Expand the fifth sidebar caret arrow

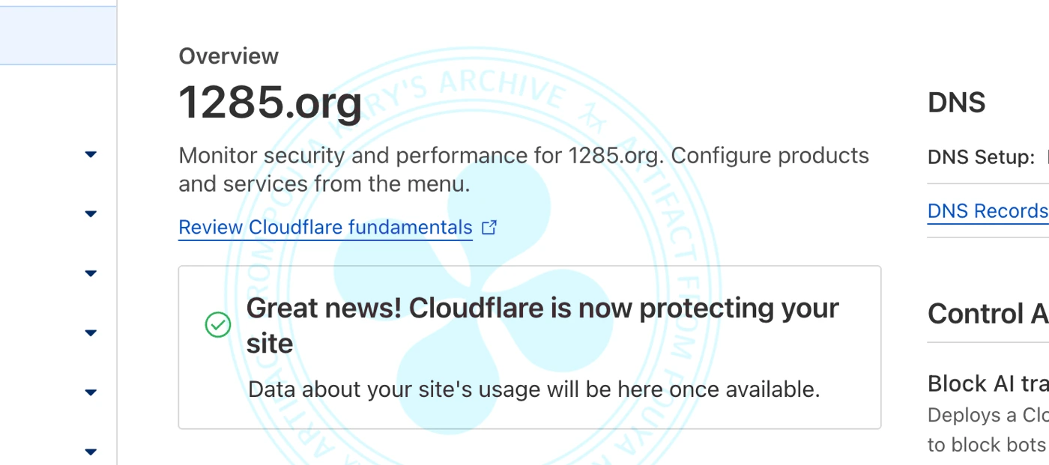point(91,392)
